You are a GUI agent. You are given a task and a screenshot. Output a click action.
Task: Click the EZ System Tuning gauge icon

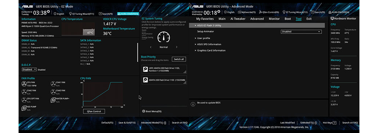(x=164, y=37)
